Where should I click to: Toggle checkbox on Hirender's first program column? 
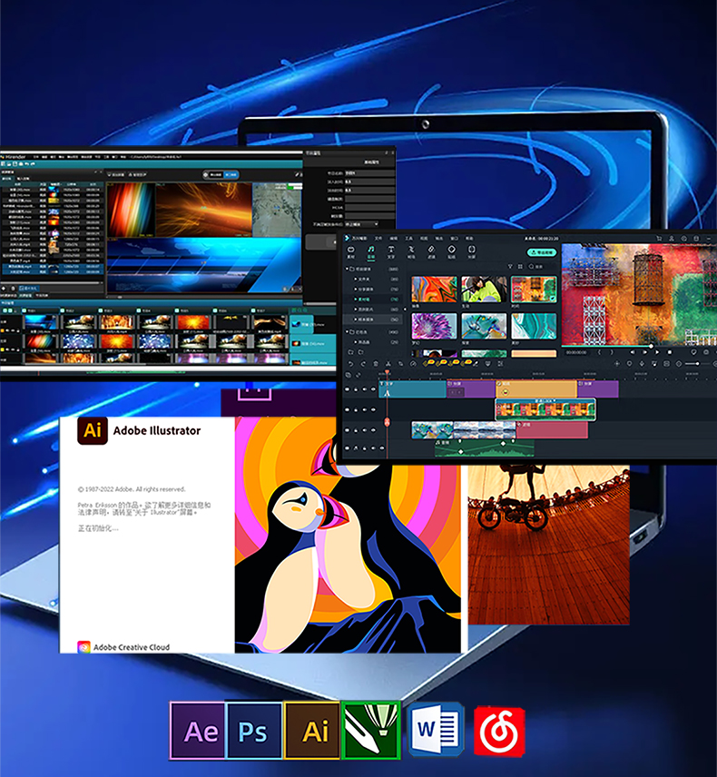pos(25,310)
